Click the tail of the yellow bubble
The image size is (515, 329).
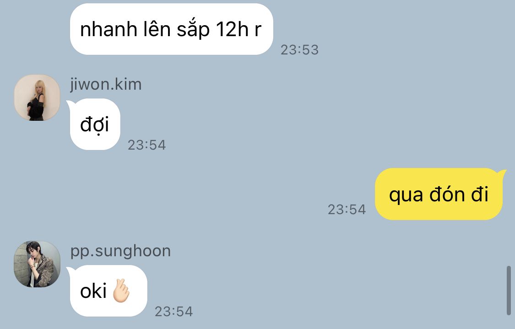[502, 172]
